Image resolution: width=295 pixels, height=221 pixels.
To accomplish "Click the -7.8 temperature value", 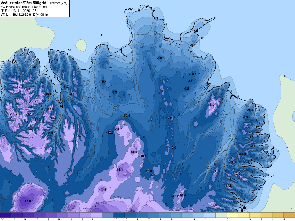I will pos(55,60).
